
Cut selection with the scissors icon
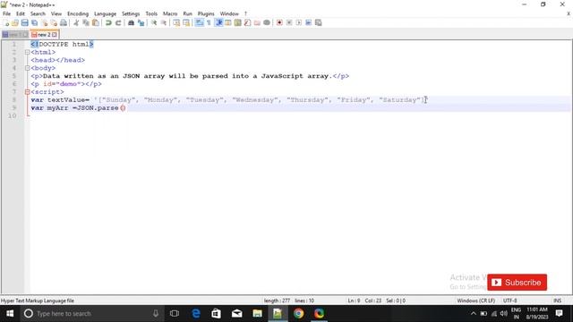point(76,22)
